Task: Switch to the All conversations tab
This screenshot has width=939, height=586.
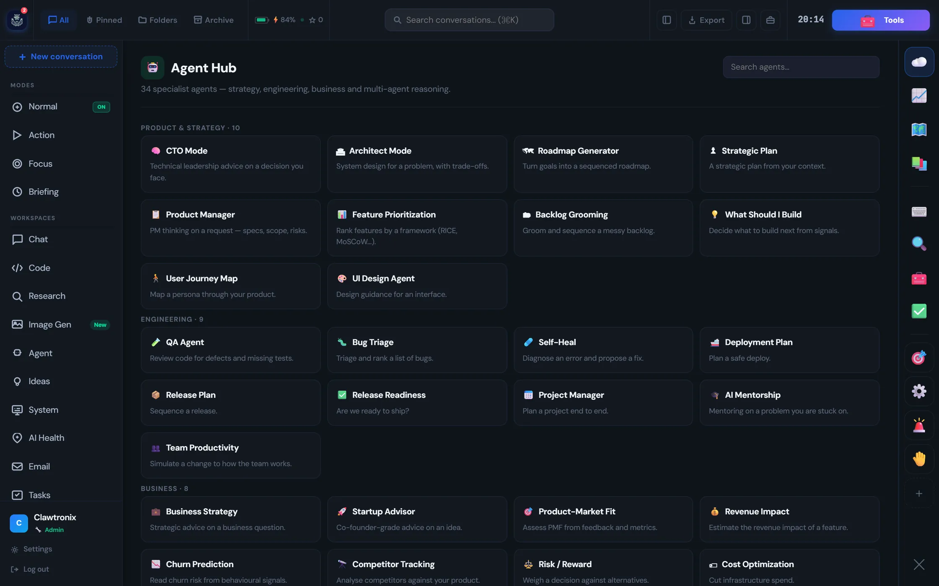Action: pyautogui.click(x=58, y=20)
